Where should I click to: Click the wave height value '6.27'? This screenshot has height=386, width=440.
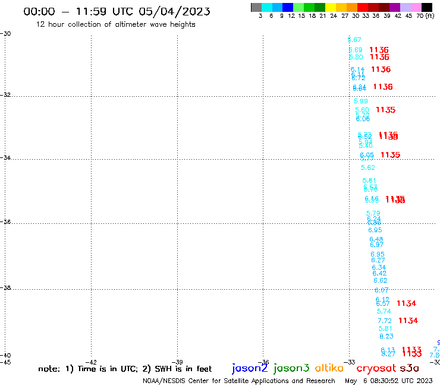pyautogui.click(x=378, y=260)
